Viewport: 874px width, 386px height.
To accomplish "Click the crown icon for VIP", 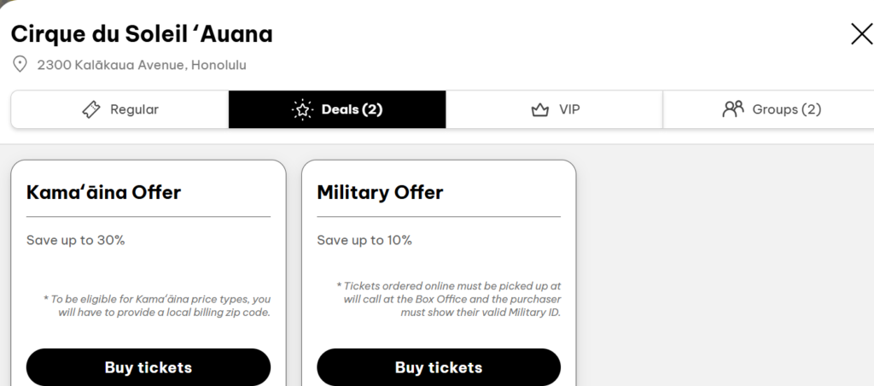I will tap(539, 109).
